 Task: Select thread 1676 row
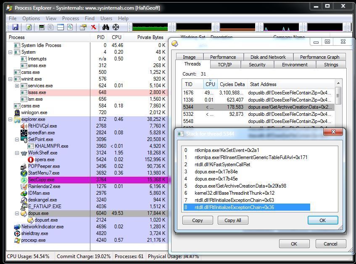(258, 92)
